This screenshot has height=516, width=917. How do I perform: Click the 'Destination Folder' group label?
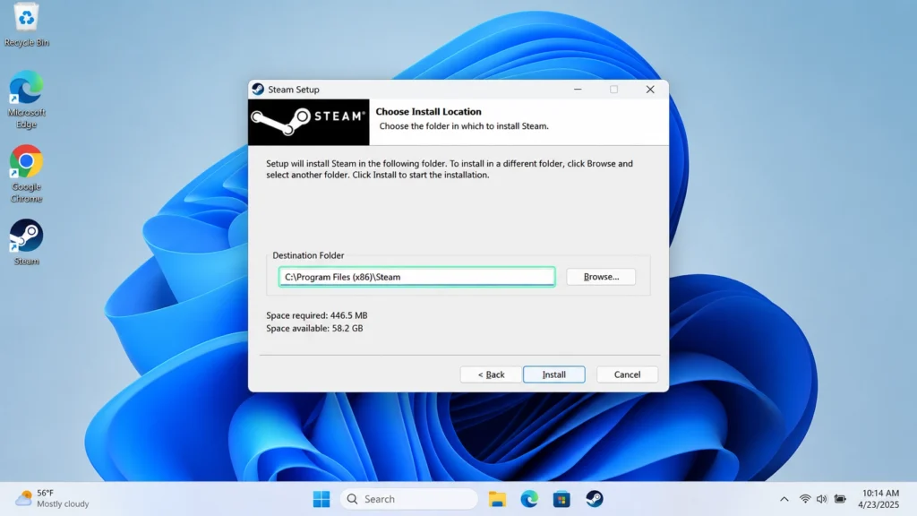(x=308, y=255)
